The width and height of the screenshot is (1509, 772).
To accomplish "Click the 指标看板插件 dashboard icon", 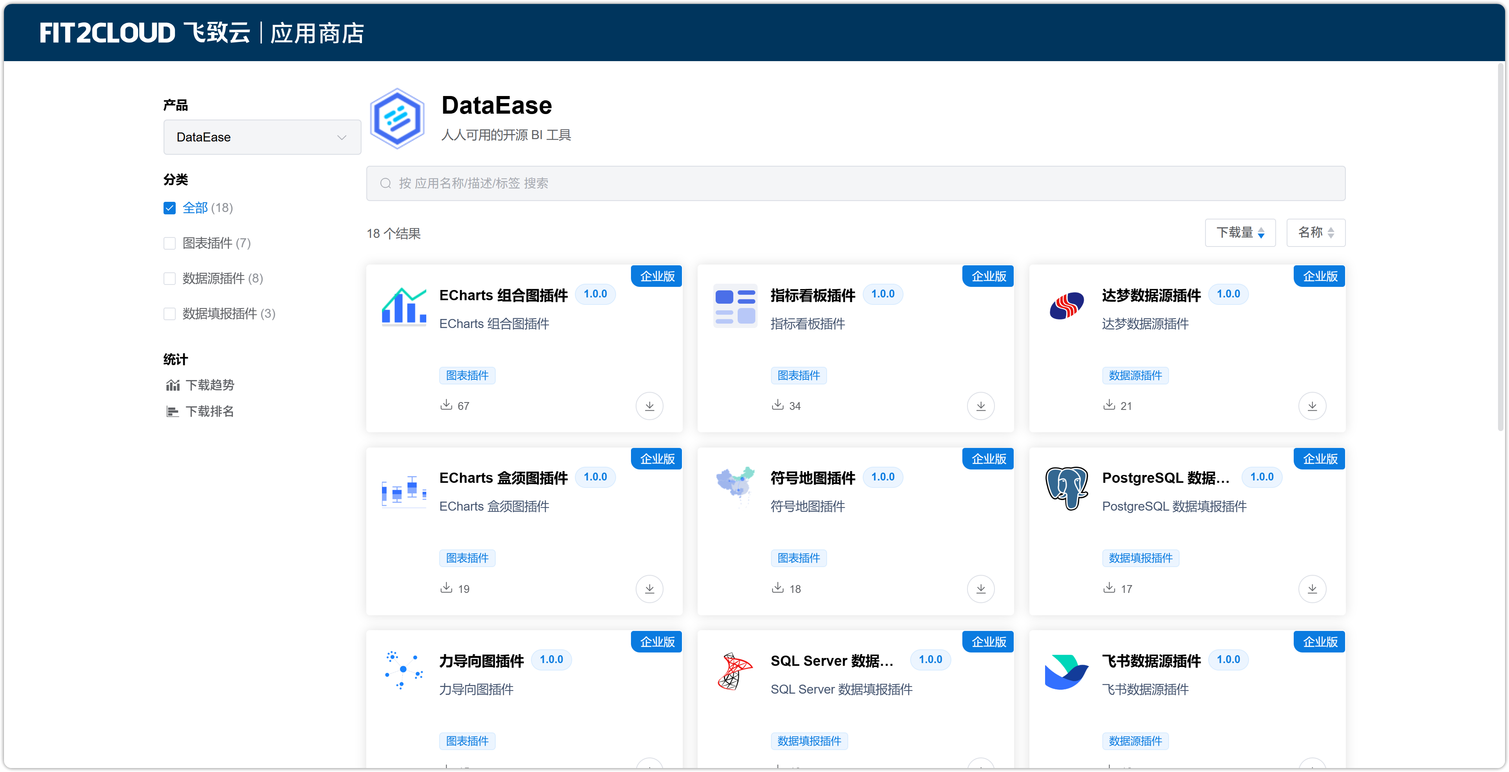I will 735,306.
